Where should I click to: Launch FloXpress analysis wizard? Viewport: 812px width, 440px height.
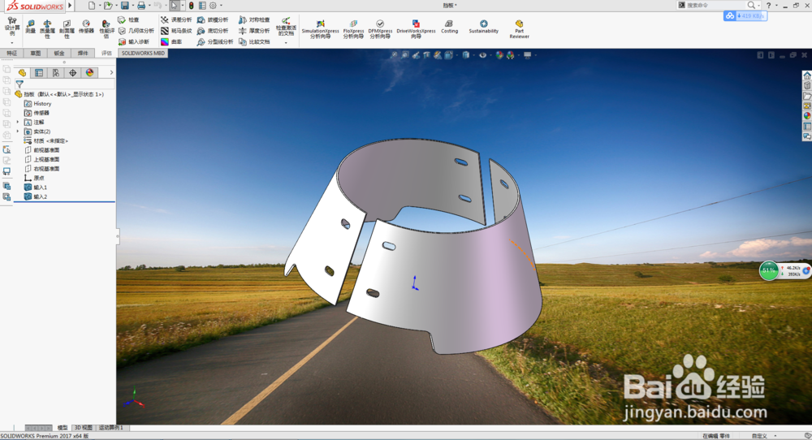353,29
